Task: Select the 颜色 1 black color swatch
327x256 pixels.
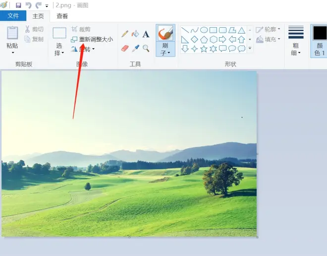Action: (320, 41)
